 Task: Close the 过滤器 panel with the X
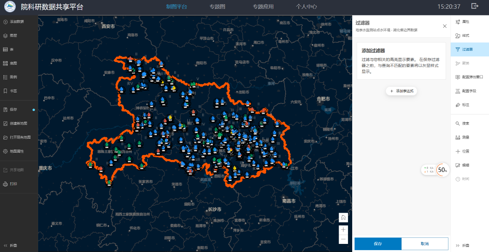click(445, 26)
